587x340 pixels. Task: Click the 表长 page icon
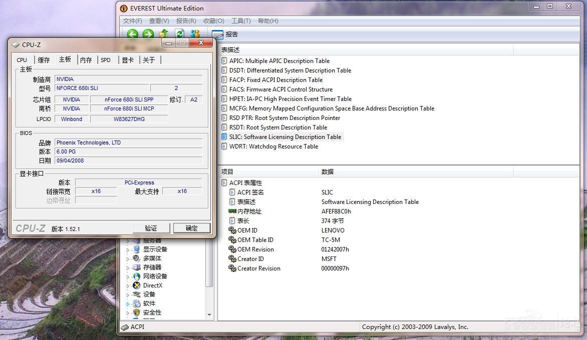click(x=232, y=221)
